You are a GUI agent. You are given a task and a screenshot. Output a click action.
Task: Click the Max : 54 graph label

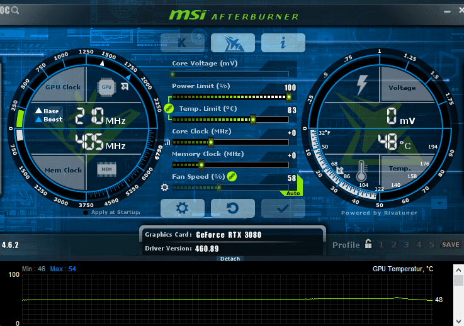pos(63,269)
